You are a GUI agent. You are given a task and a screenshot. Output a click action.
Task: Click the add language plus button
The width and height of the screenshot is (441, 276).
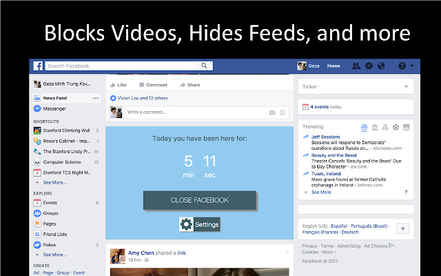tap(403, 228)
